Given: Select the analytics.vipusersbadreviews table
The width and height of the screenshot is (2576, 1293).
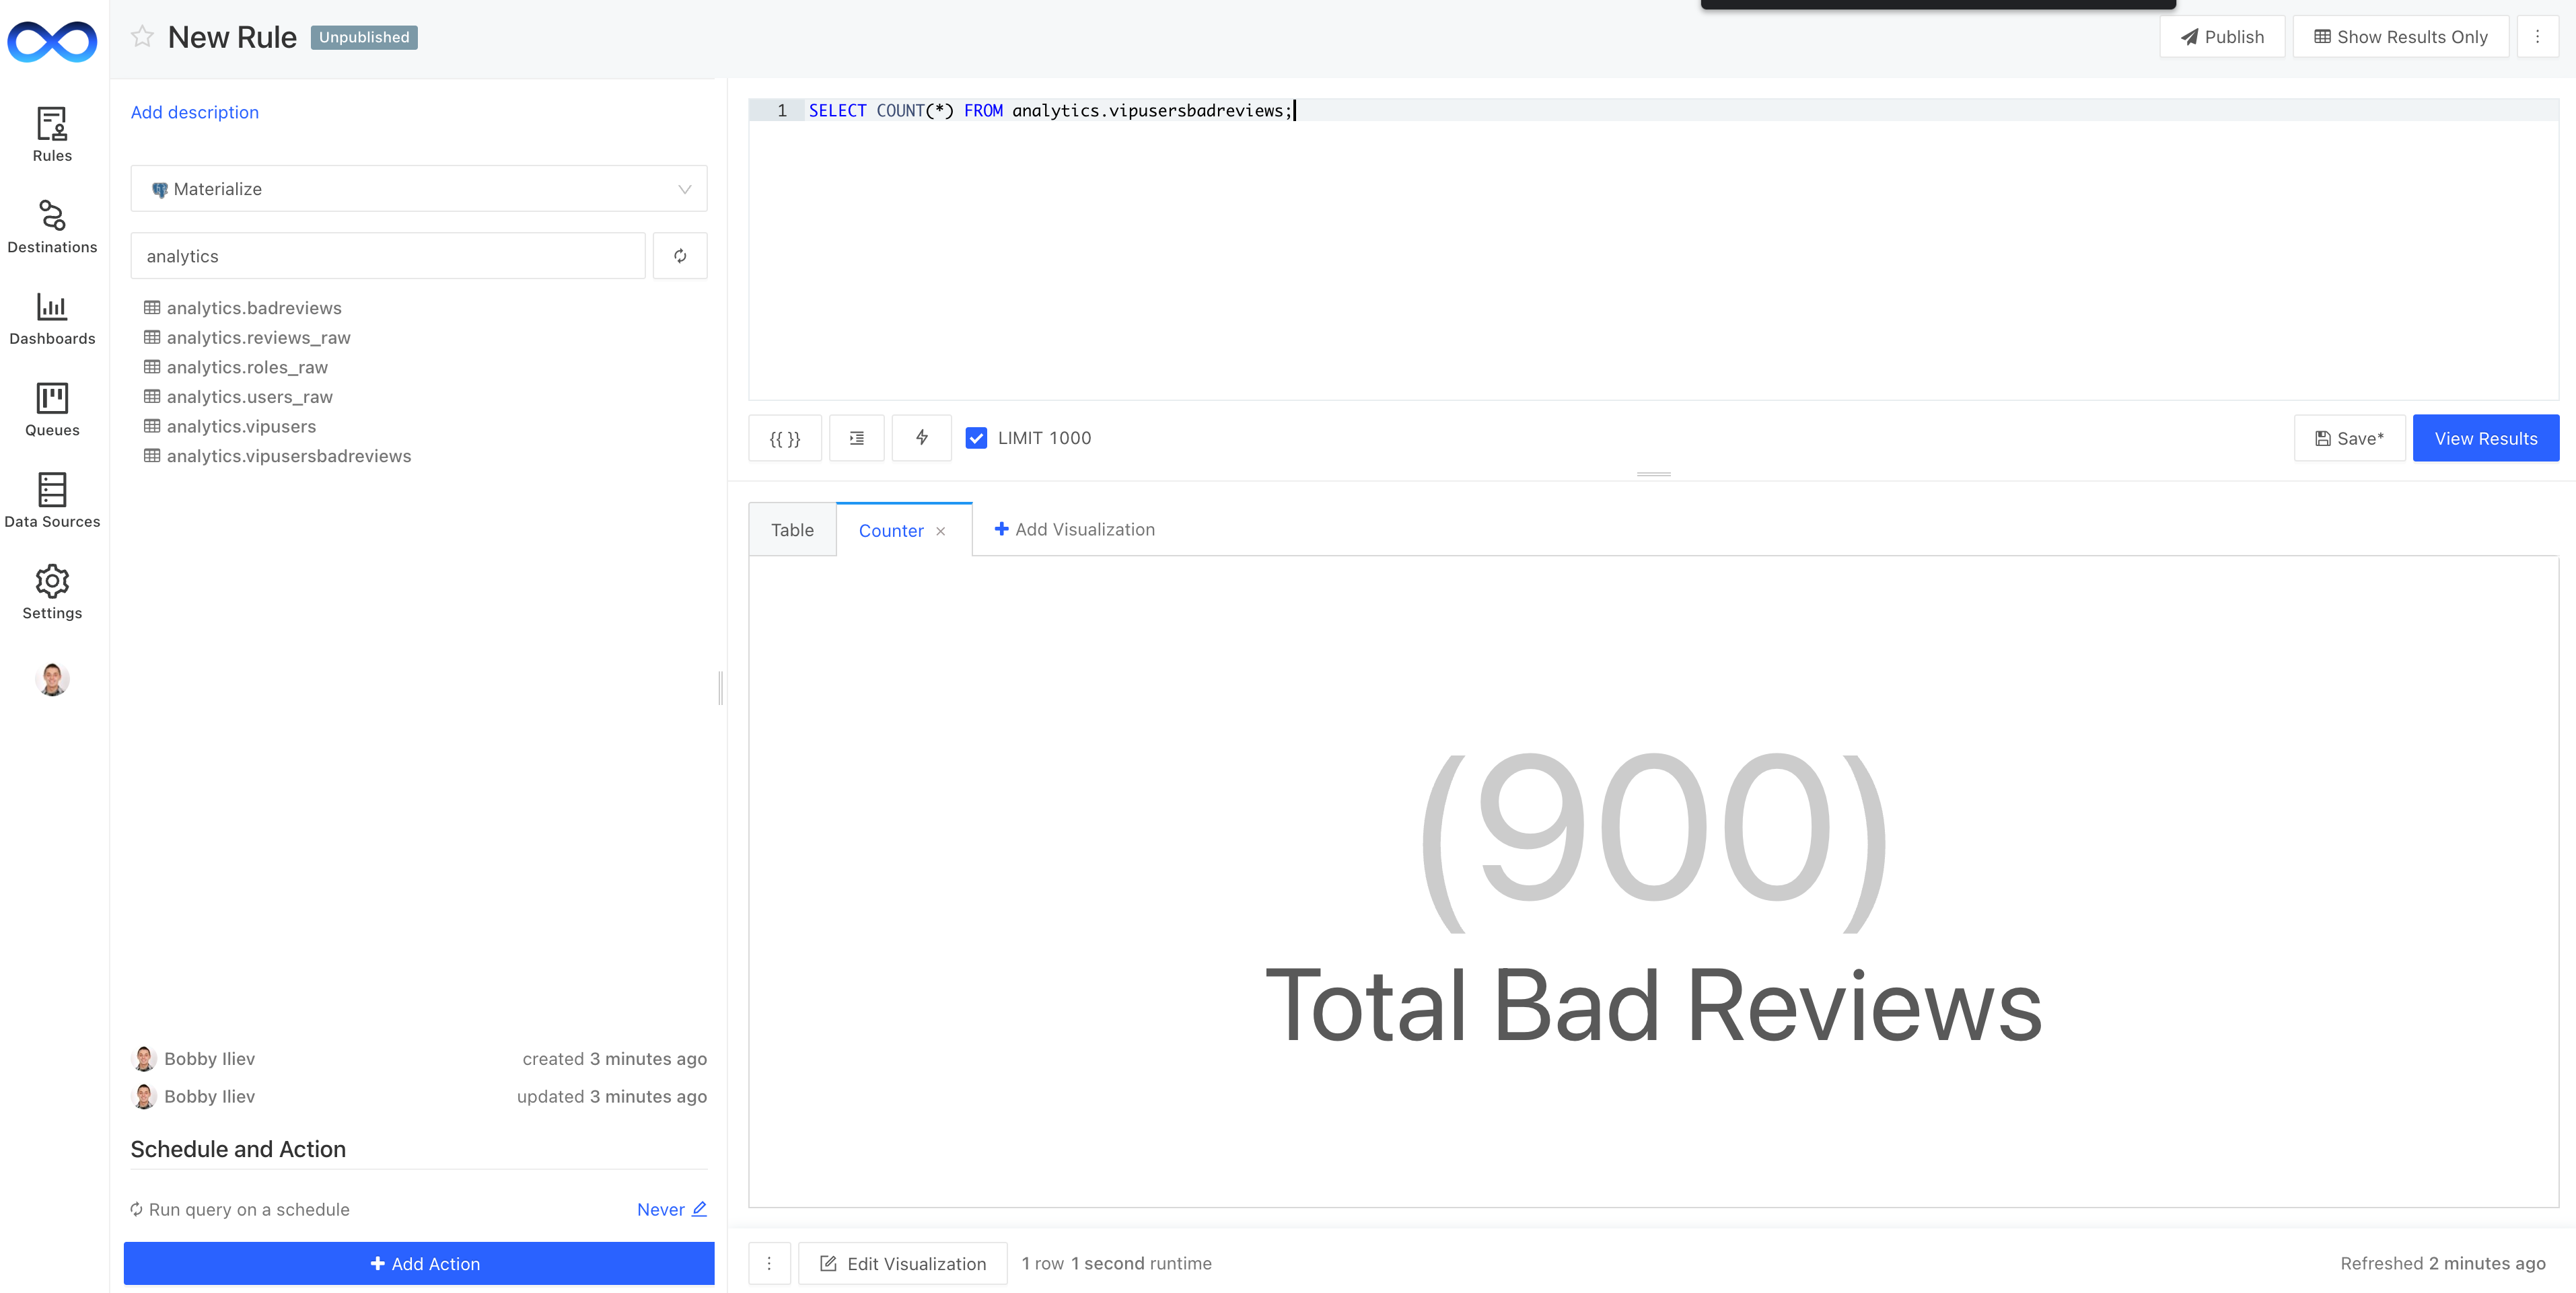Looking at the screenshot, I should pyautogui.click(x=288, y=456).
